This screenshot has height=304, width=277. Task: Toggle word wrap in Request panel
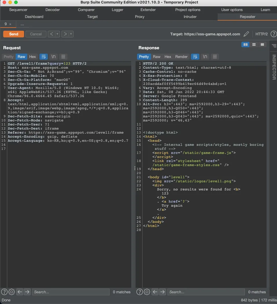click(x=43, y=57)
